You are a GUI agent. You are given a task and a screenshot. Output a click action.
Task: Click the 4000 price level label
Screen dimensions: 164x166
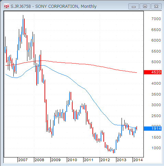pos(156,83)
